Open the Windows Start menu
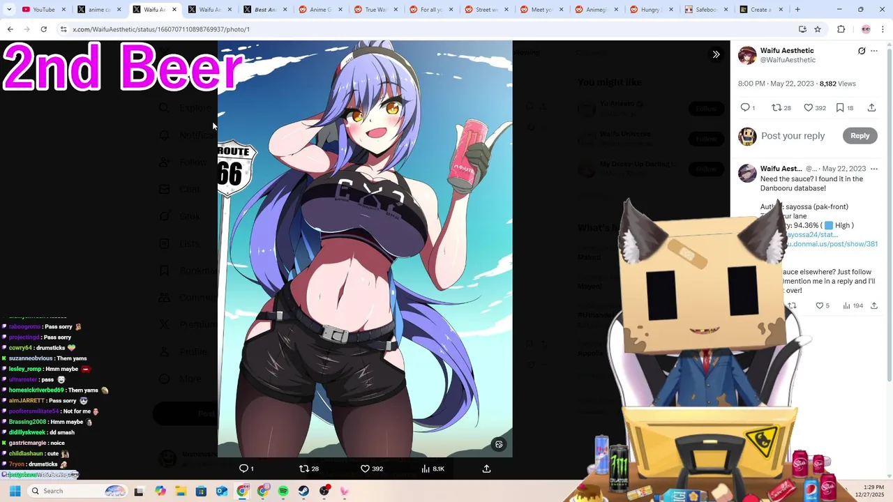Screen dimensions: 893x502 pyautogui.click(x=15, y=491)
